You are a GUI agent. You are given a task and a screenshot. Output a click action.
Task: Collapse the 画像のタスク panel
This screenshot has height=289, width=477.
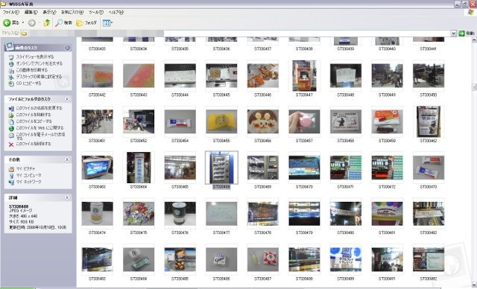pos(67,48)
